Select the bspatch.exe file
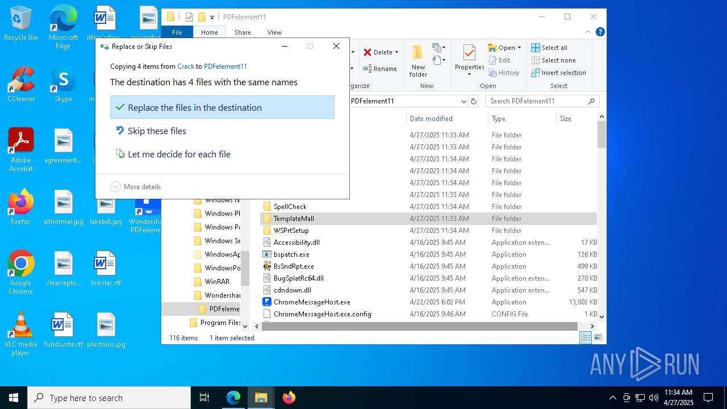The width and height of the screenshot is (727, 409). (291, 254)
